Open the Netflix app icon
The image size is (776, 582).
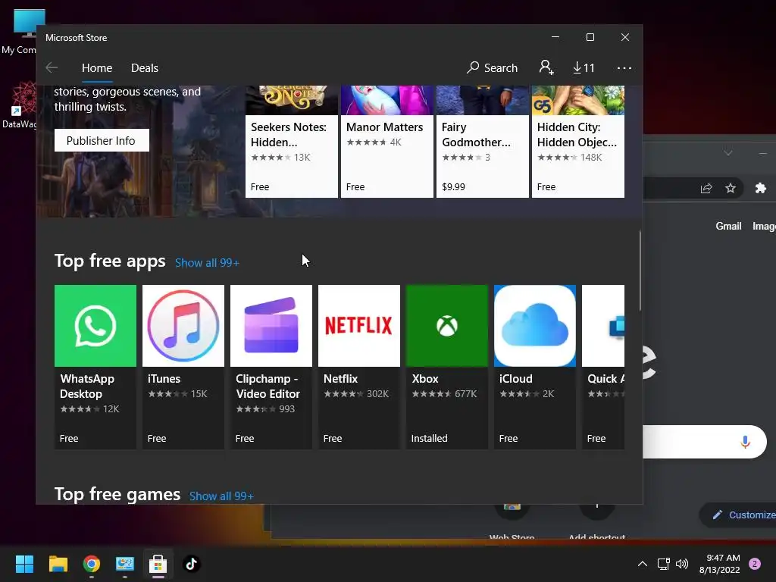pyautogui.click(x=359, y=326)
